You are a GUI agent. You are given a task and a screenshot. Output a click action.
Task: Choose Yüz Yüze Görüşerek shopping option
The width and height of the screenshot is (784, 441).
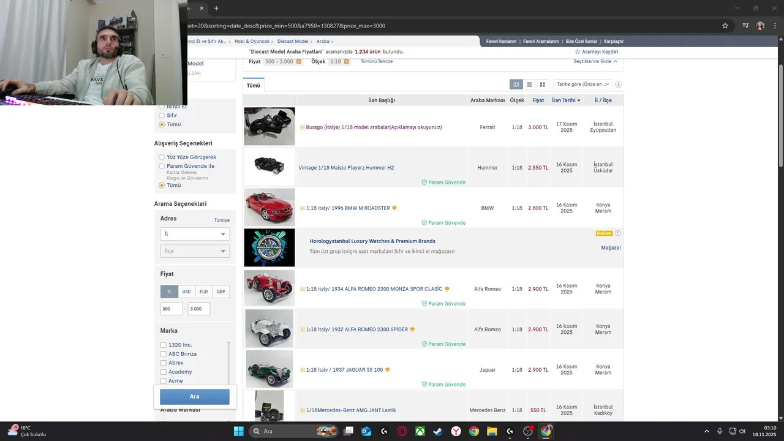pos(162,157)
